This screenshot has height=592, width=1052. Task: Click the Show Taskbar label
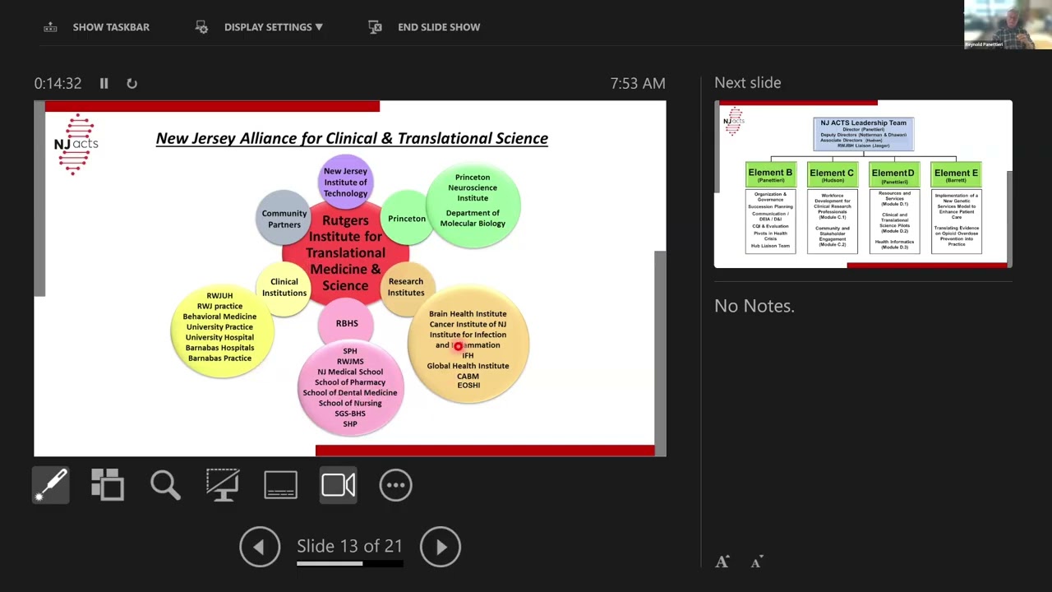(111, 27)
